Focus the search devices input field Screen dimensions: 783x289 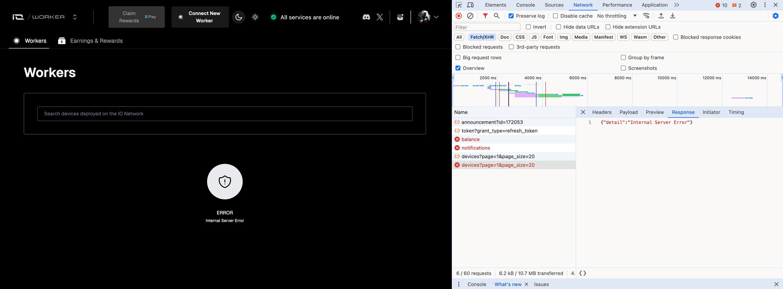[225, 114]
